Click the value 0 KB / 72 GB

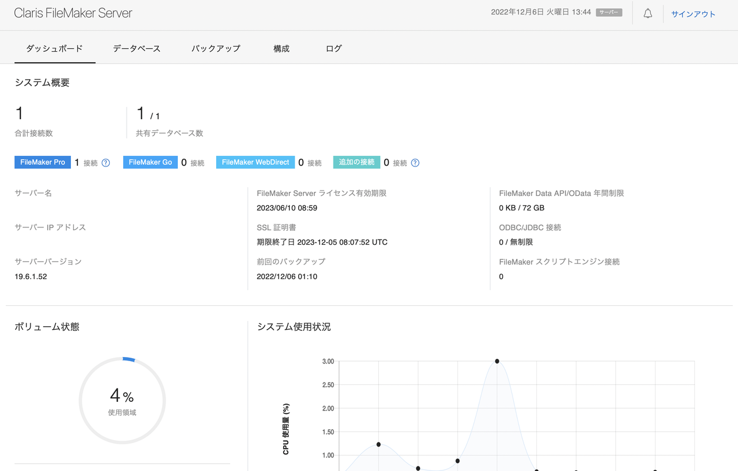coord(522,208)
